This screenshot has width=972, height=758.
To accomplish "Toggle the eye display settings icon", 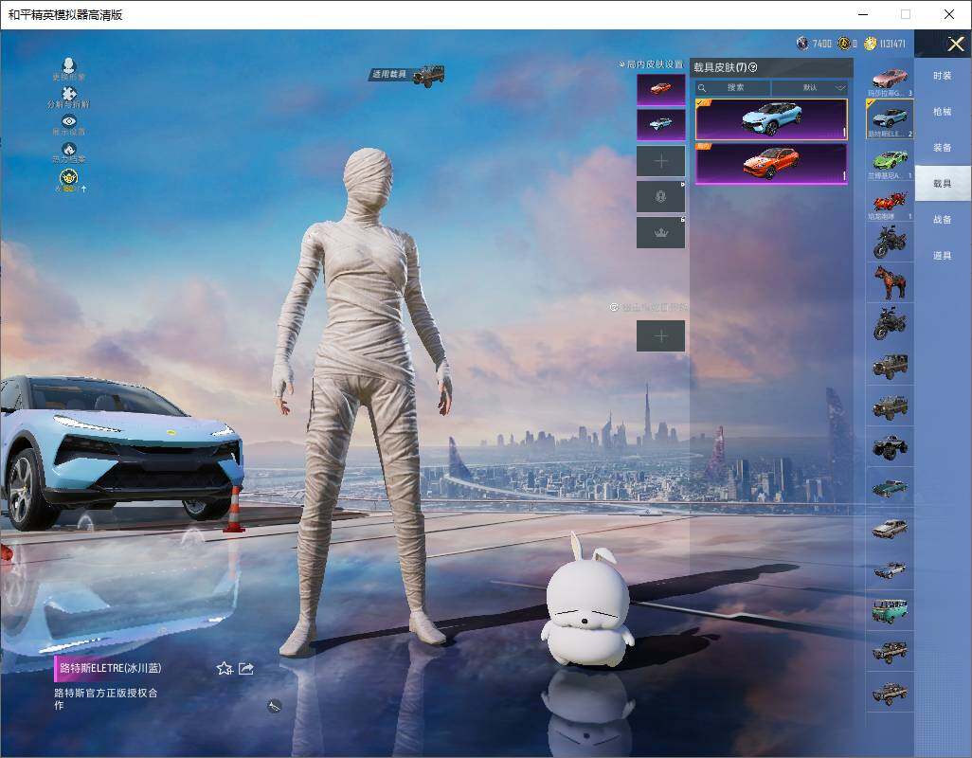I will pos(69,121).
